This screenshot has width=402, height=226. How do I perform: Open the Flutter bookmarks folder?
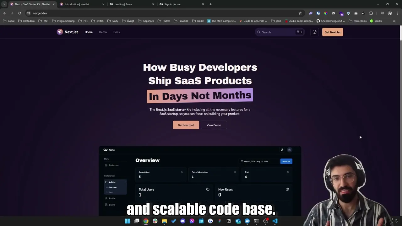pyautogui.click(x=164, y=21)
